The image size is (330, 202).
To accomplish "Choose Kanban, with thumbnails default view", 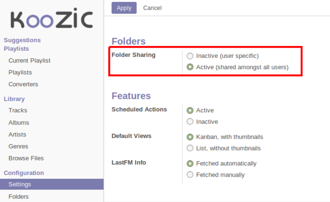I will pos(190,137).
